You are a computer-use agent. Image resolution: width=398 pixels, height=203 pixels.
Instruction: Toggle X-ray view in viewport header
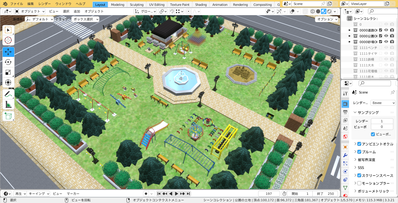tap(305, 11)
